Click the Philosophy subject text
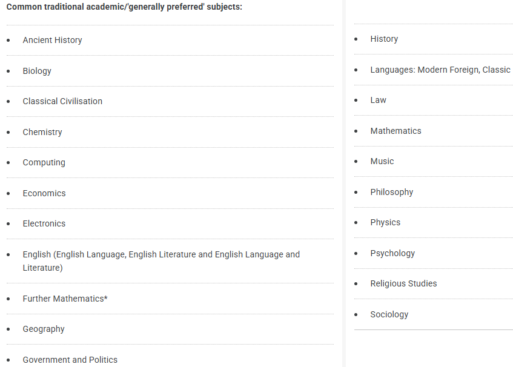This screenshot has height=367, width=513. click(392, 192)
